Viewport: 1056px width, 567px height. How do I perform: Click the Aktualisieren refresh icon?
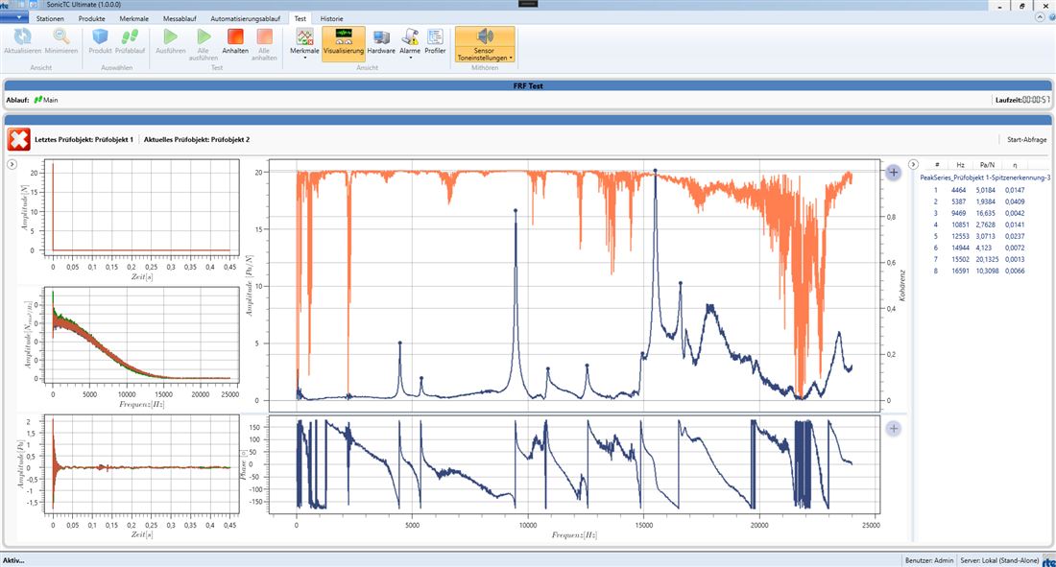22,37
